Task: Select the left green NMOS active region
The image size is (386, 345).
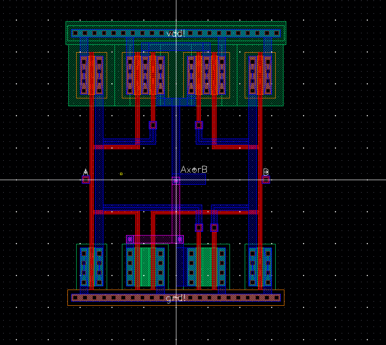Action: [145, 267]
